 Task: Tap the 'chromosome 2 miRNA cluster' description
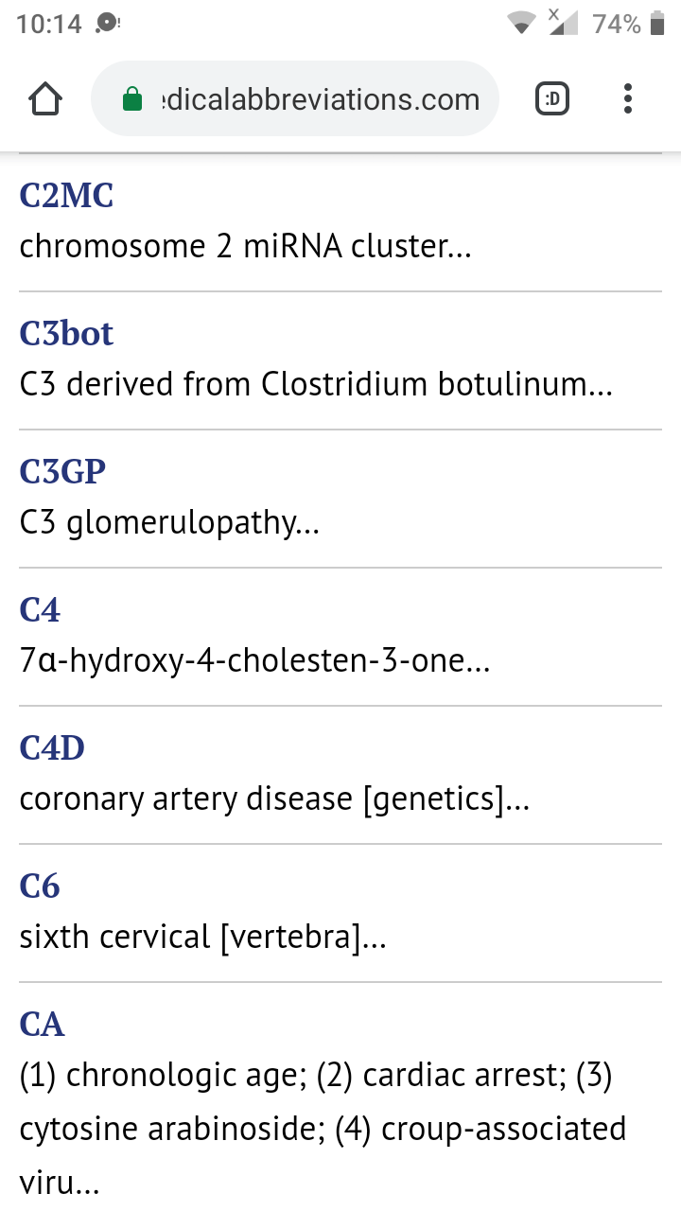click(245, 247)
